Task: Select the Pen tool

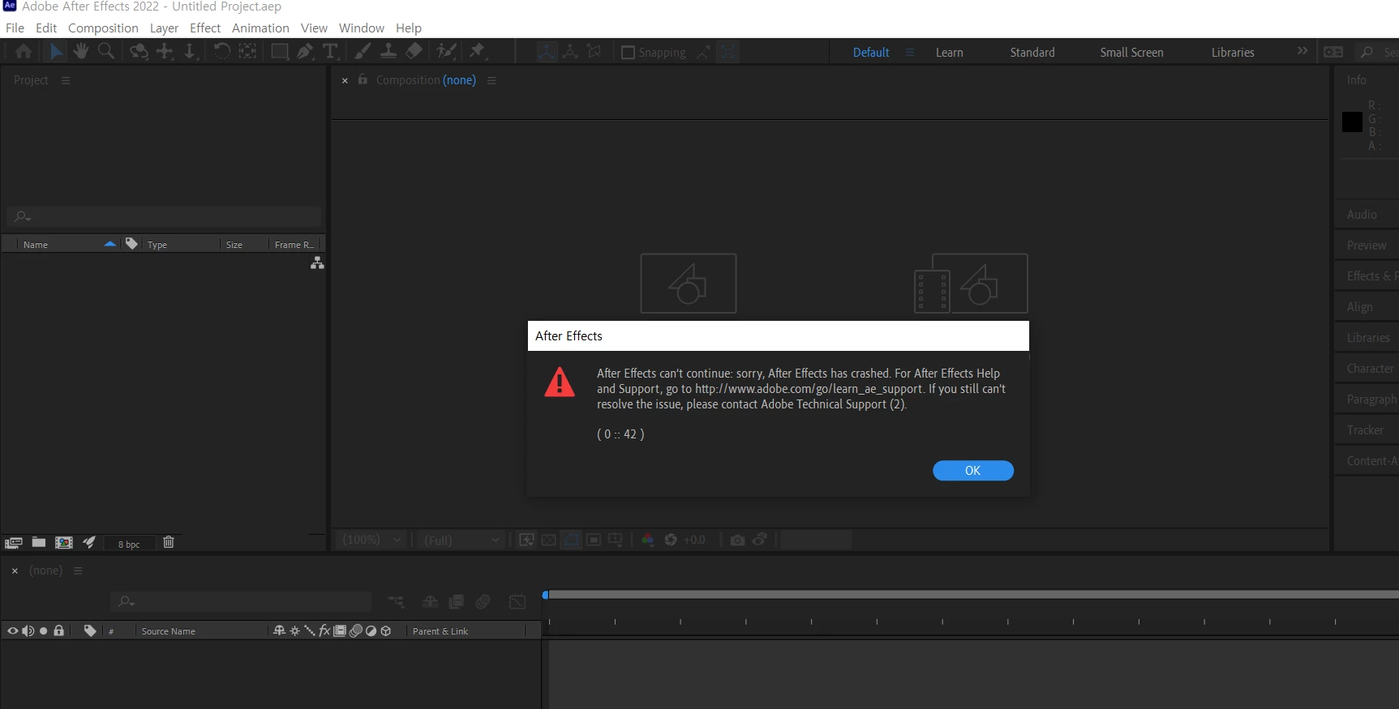Action: click(x=305, y=52)
